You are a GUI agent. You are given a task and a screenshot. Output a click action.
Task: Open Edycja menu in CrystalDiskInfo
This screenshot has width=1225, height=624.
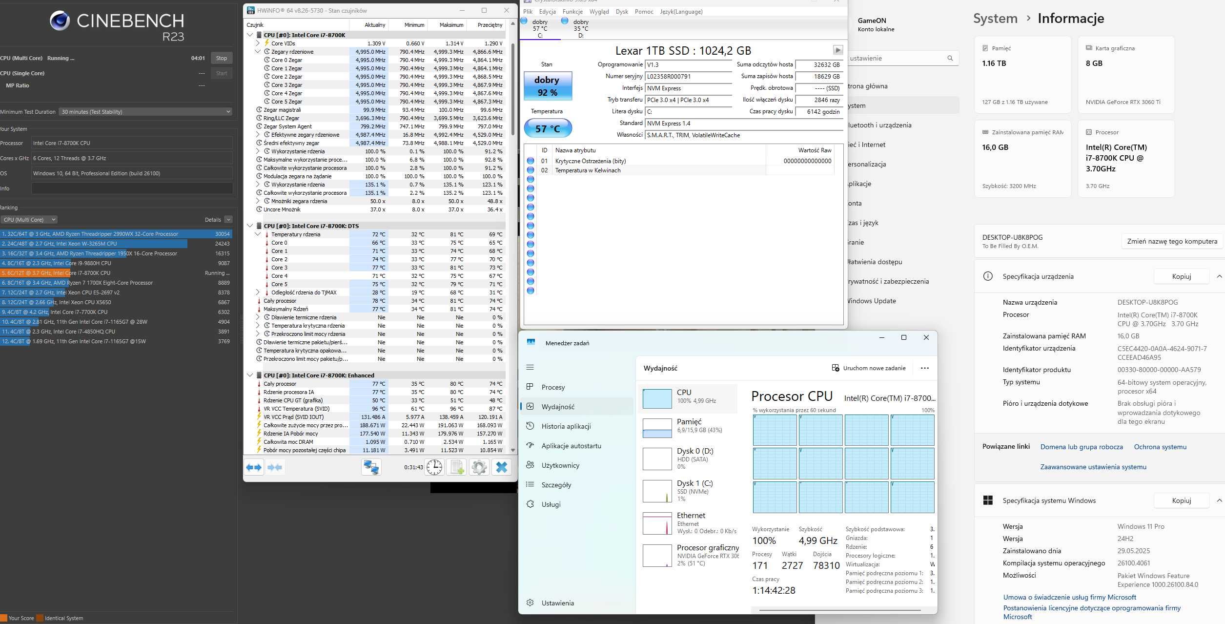click(547, 12)
